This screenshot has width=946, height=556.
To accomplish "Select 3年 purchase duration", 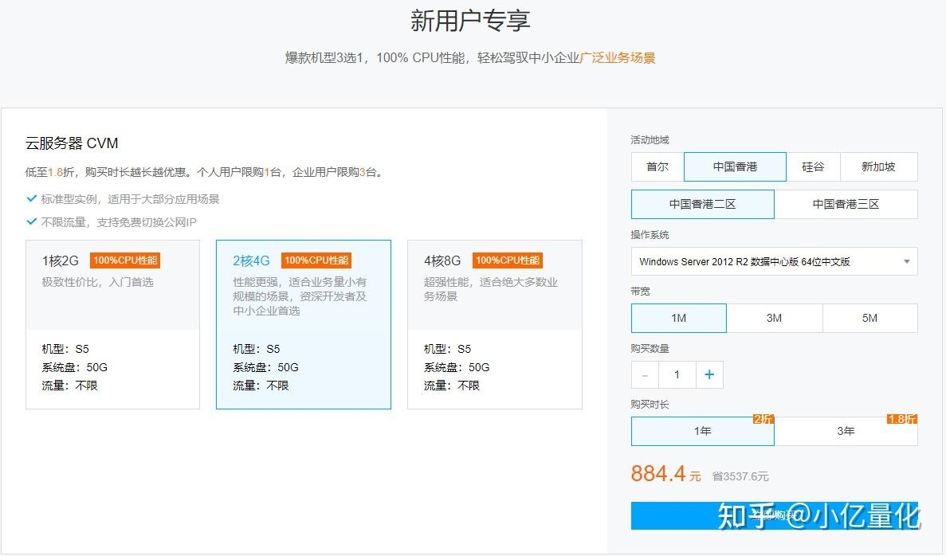I will pos(846,431).
